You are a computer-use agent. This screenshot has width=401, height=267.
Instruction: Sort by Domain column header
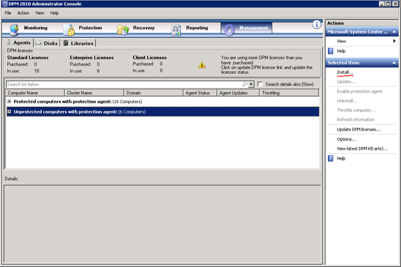click(154, 93)
